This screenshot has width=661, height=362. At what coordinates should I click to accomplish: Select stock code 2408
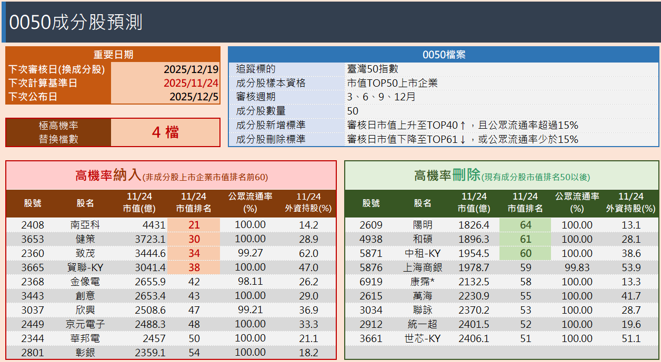33,225
